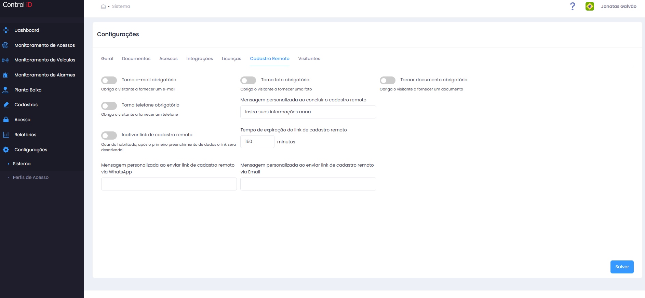Viewport: 645px width, 298px height.
Task: Click the Dashboard sidebar icon
Action: click(5, 30)
